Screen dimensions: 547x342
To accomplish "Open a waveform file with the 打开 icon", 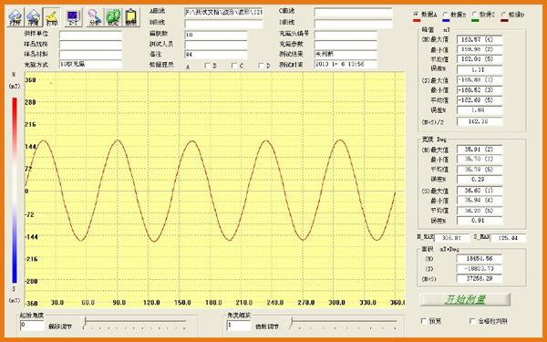I will click(15, 17).
